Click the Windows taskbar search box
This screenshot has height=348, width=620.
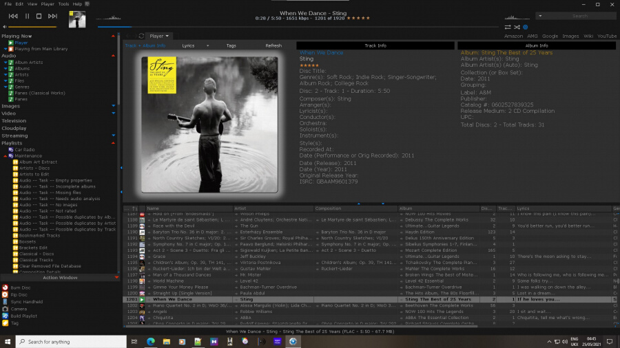pyautogui.click(x=71, y=342)
